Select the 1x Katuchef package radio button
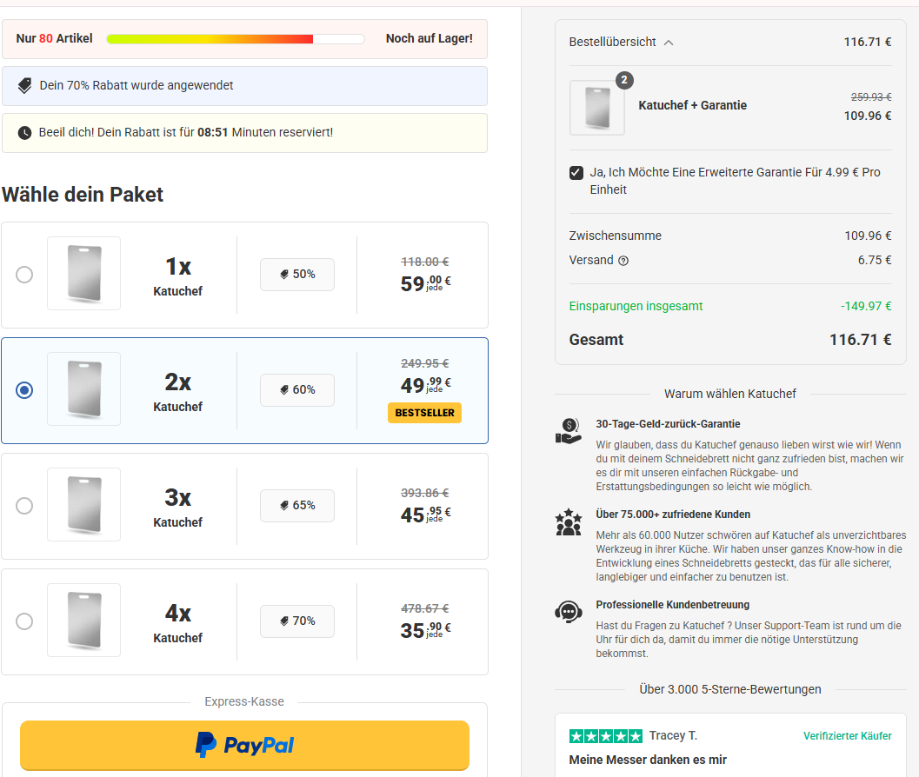 coord(24,275)
